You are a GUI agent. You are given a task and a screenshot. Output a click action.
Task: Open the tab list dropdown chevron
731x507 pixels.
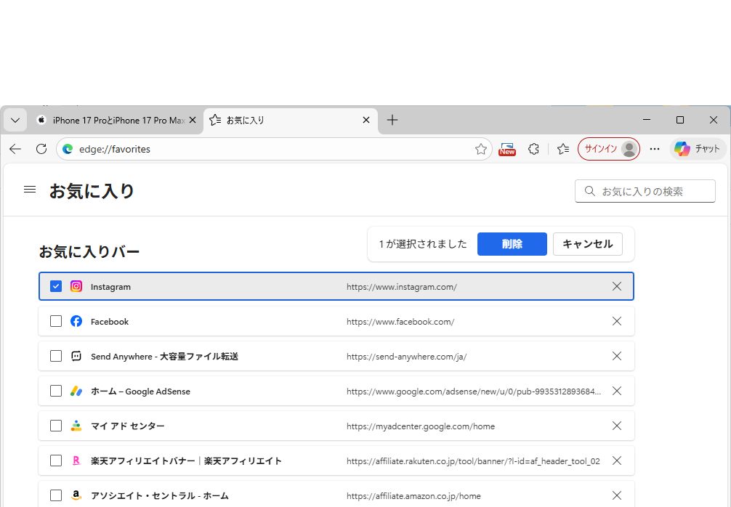click(15, 120)
